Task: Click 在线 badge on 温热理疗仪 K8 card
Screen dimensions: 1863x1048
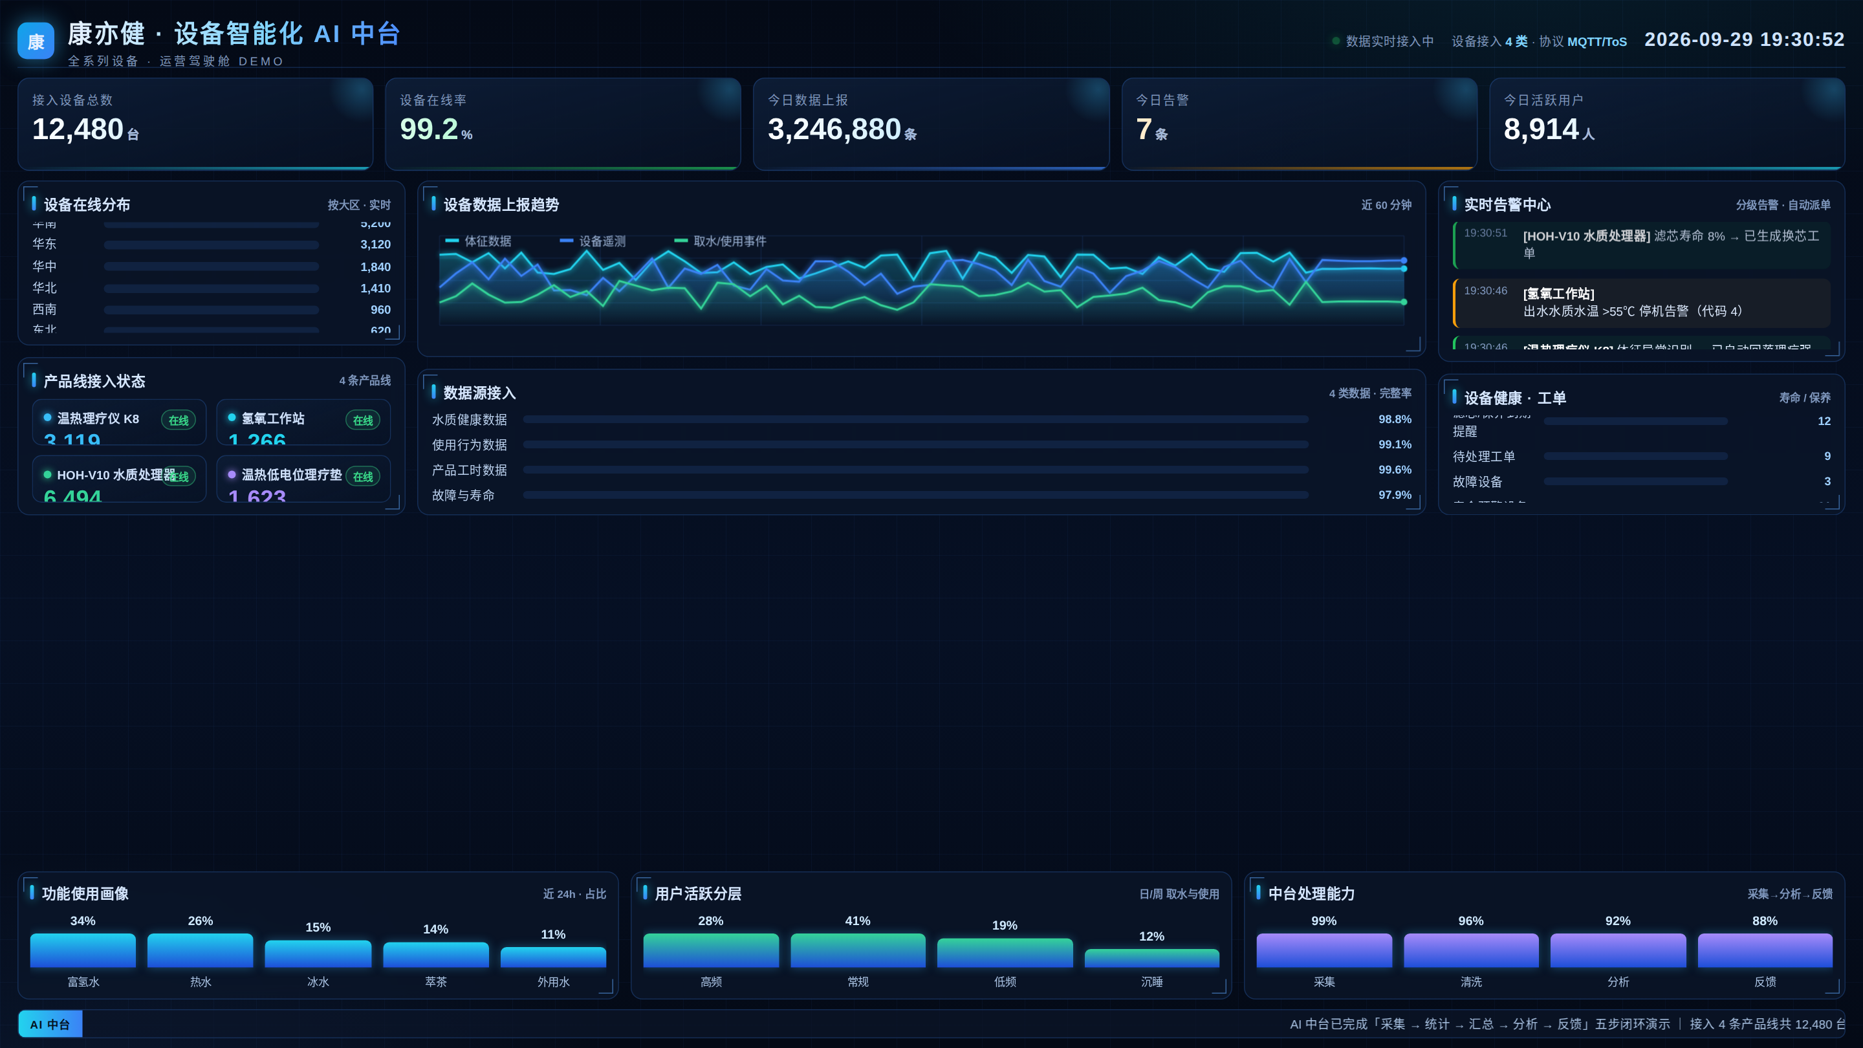Action: pos(178,420)
